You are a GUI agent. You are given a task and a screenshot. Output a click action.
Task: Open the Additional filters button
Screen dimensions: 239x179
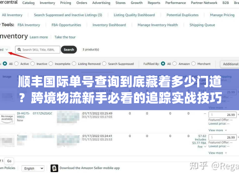pyautogui.click(x=230, y=64)
